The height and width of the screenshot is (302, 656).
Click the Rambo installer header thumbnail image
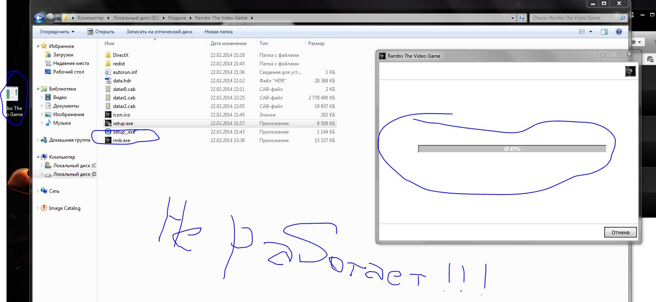click(x=630, y=71)
